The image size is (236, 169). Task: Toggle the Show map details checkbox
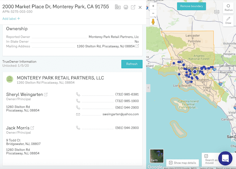170,163
